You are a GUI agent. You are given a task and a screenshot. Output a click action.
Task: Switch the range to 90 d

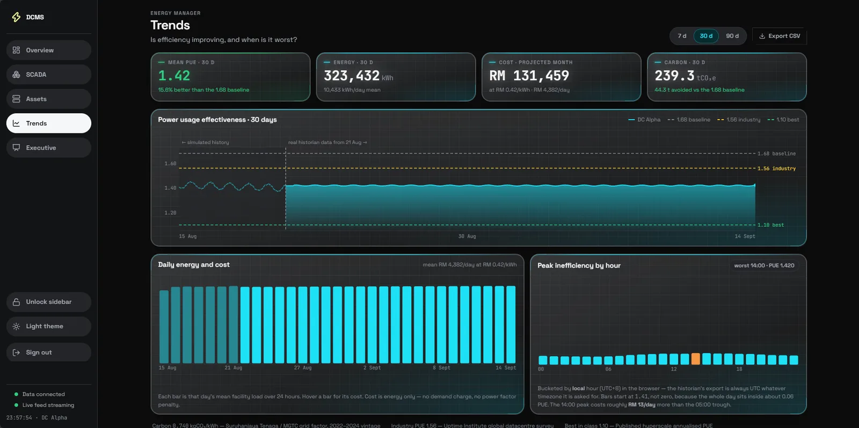coord(732,36)
